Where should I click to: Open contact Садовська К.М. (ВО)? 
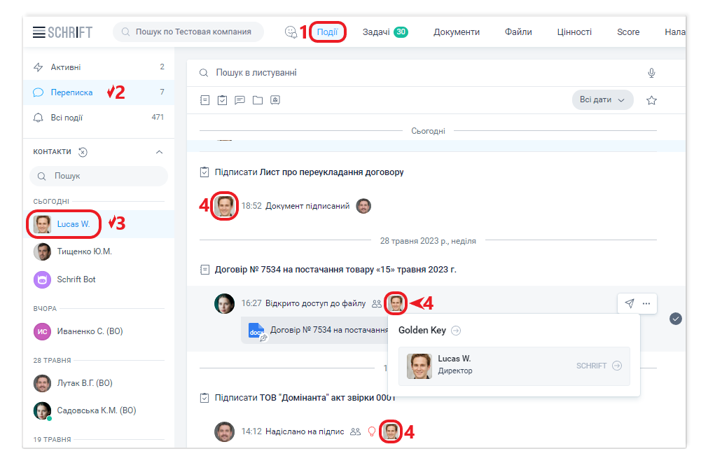click(99, 410)
